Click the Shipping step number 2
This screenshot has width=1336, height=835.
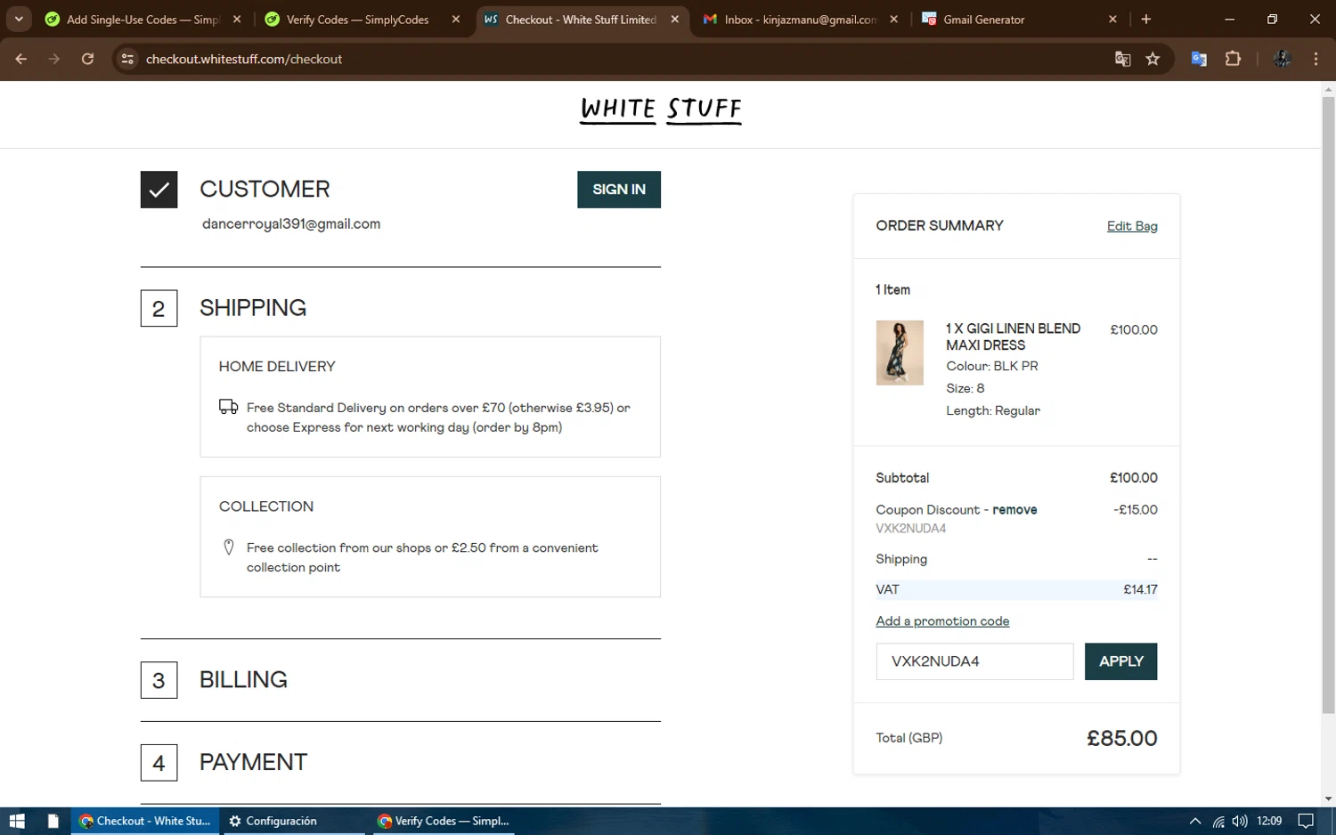(x=159, y=309)
